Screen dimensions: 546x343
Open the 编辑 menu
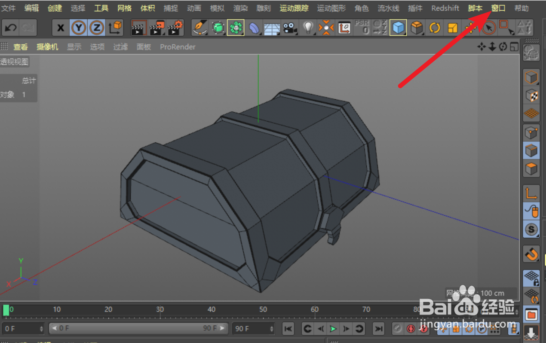31,8
